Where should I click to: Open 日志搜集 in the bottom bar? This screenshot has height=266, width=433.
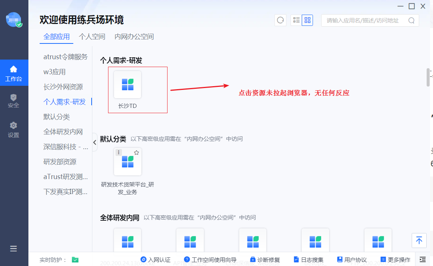click(308, 260)
